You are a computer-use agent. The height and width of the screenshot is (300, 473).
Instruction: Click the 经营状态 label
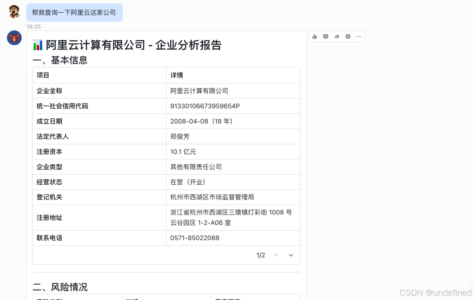49,182
